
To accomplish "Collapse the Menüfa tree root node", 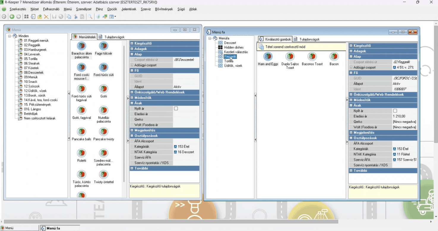I will [210, 38].
